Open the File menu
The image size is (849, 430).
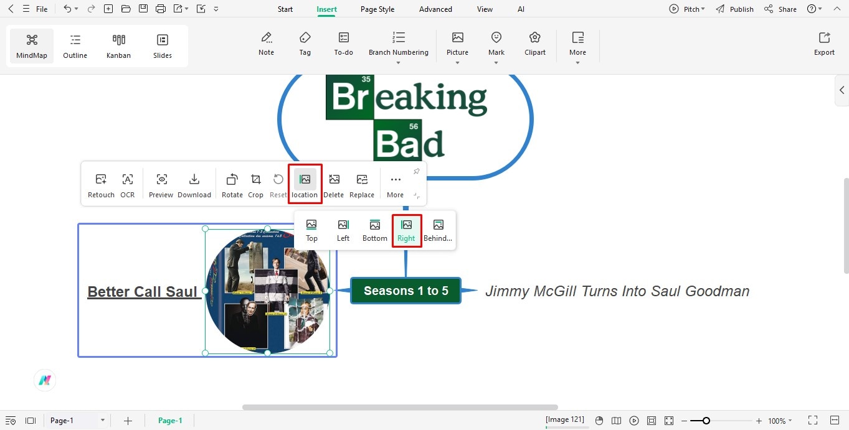coord(42,9)
